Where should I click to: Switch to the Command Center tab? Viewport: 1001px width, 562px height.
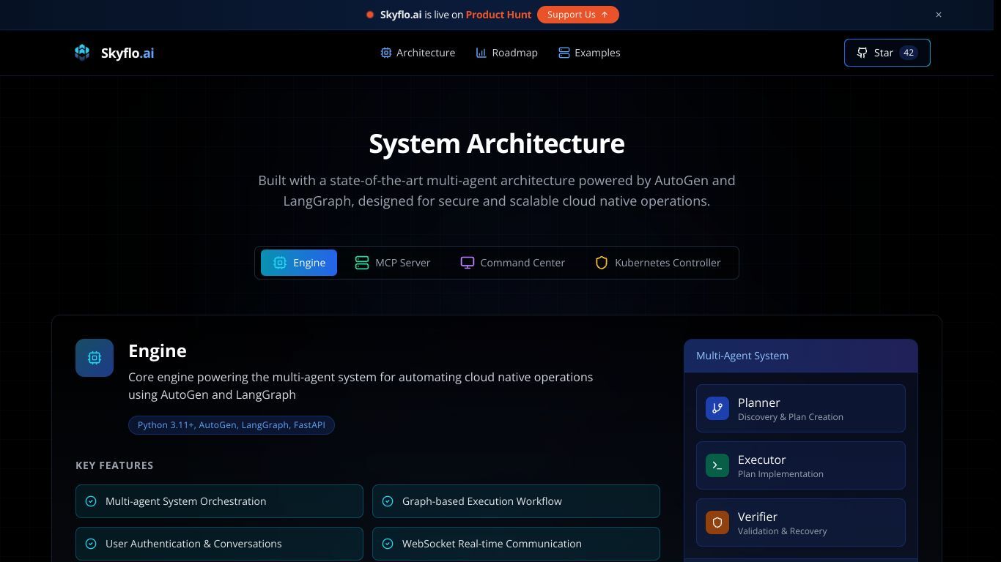click(x=513, y=263)
